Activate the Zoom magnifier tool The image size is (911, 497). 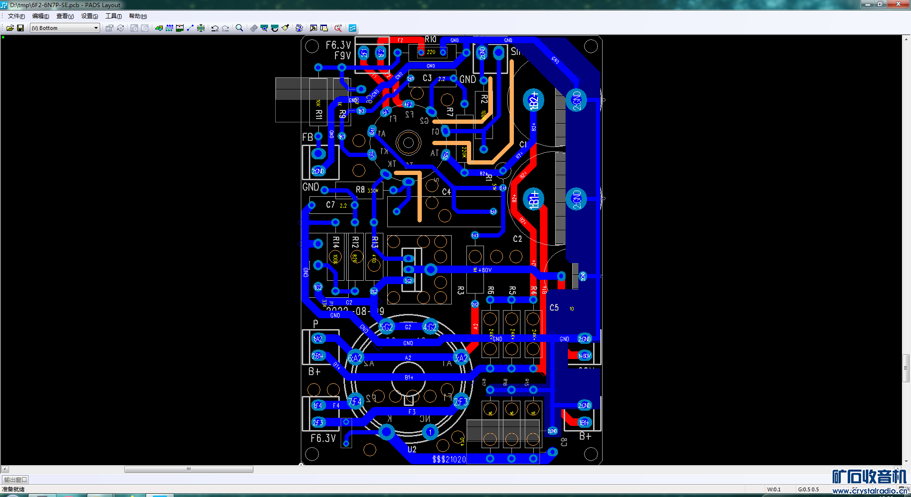click(240, 28)
